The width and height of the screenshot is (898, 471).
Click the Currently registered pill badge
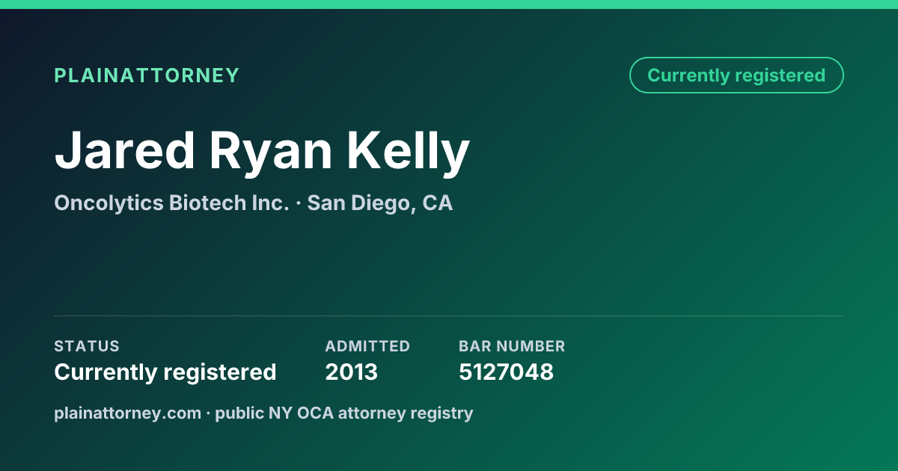736,76
